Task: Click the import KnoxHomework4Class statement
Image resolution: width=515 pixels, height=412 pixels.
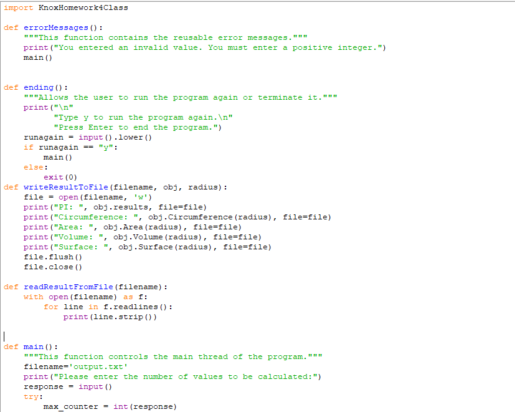Action: (x=65, y=7)
